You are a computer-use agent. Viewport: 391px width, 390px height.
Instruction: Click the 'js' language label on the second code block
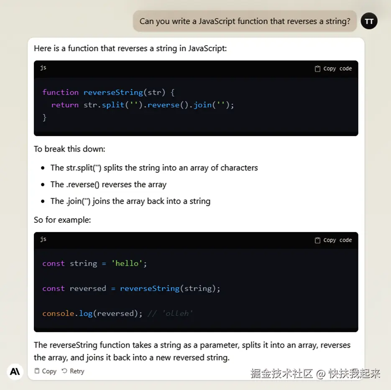(x=43, y=239)
